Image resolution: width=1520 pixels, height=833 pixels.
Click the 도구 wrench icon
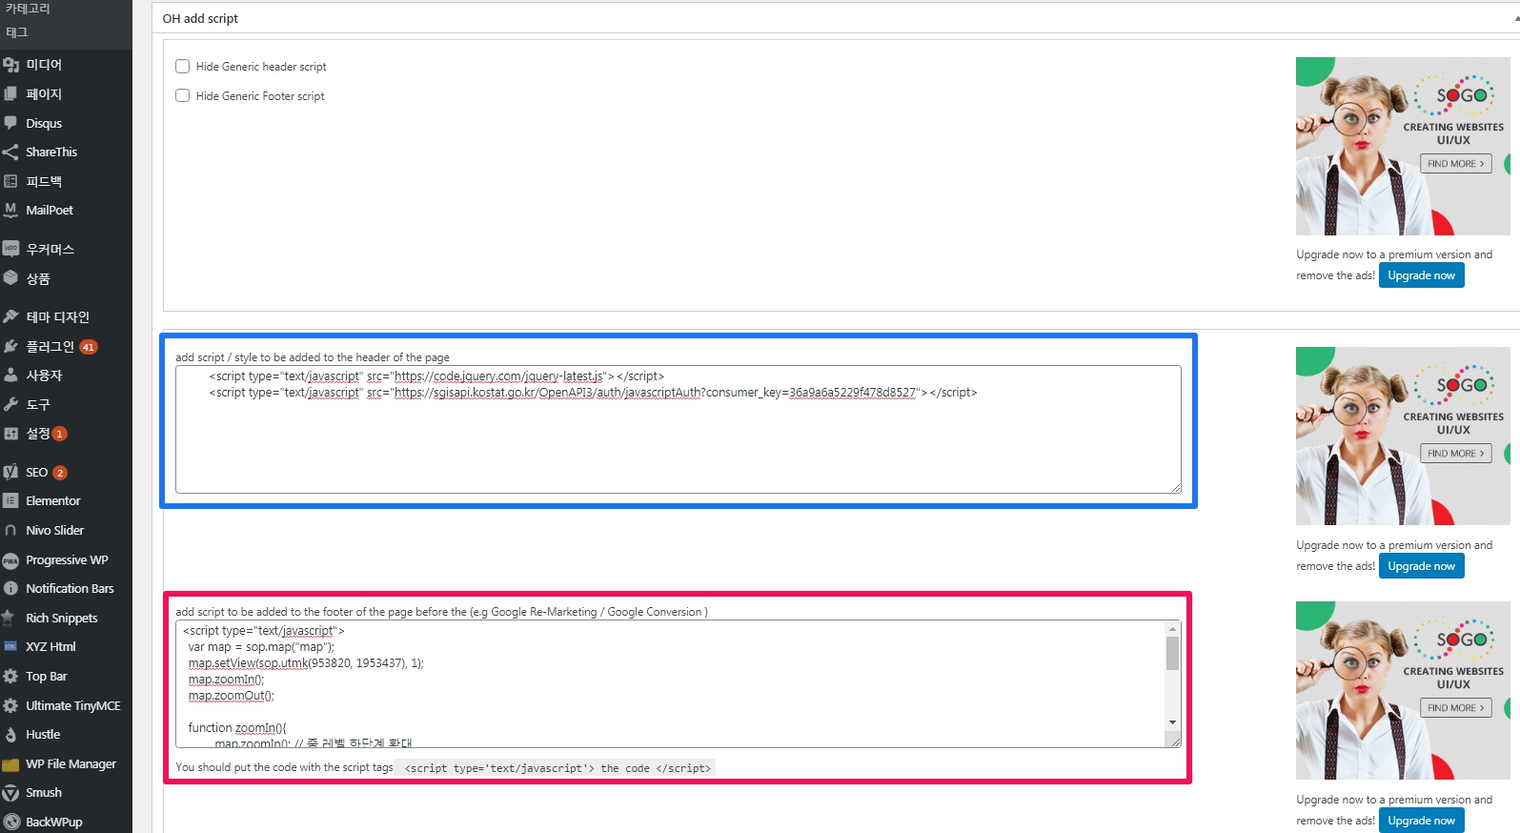pos(10,404)
